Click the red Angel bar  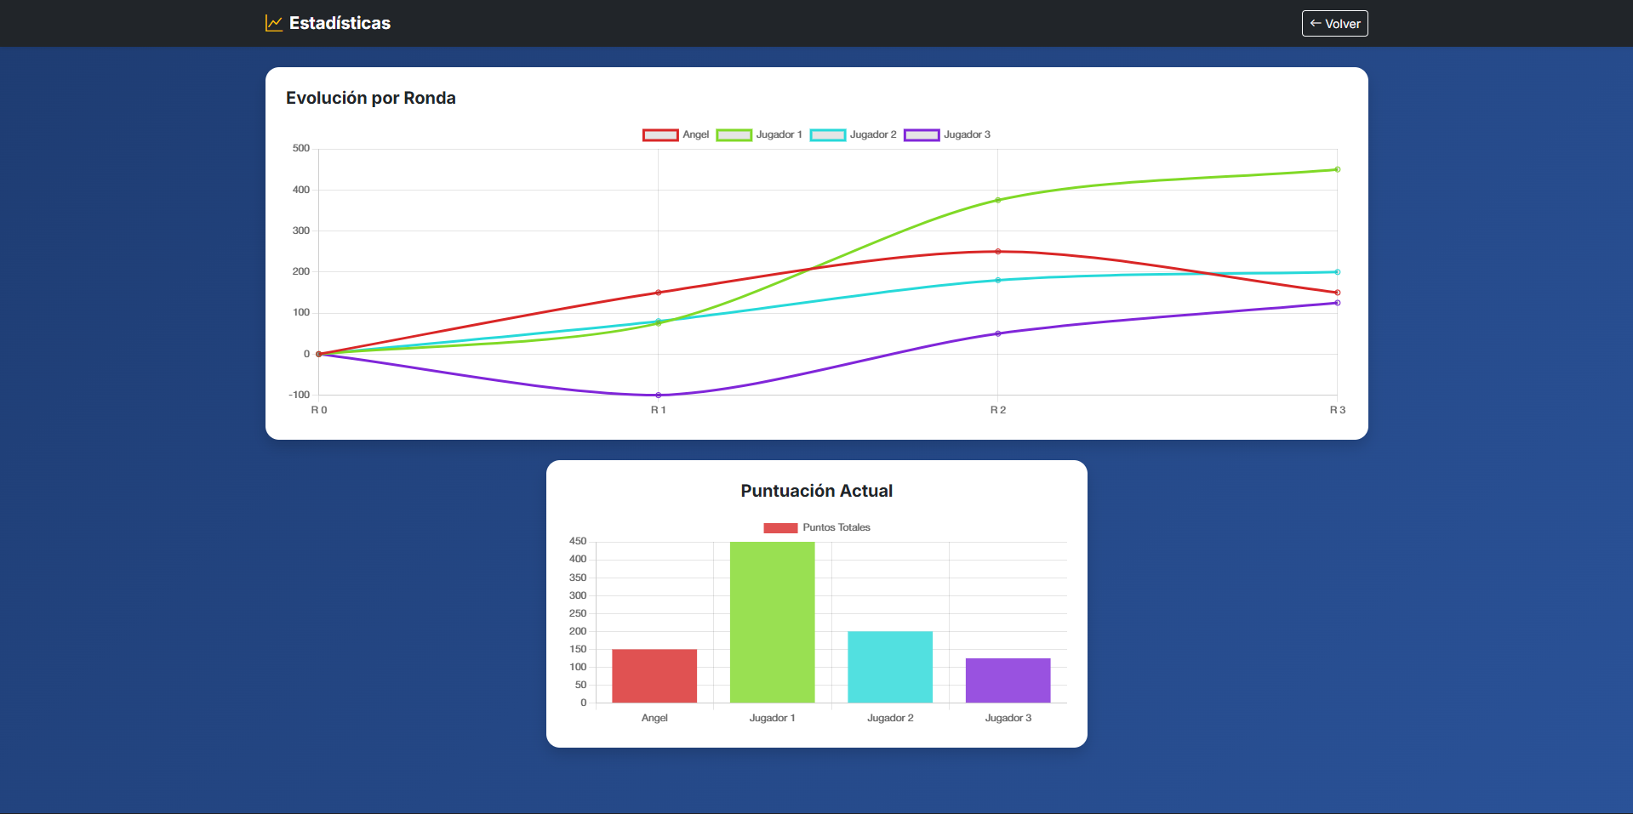point(654,676)
